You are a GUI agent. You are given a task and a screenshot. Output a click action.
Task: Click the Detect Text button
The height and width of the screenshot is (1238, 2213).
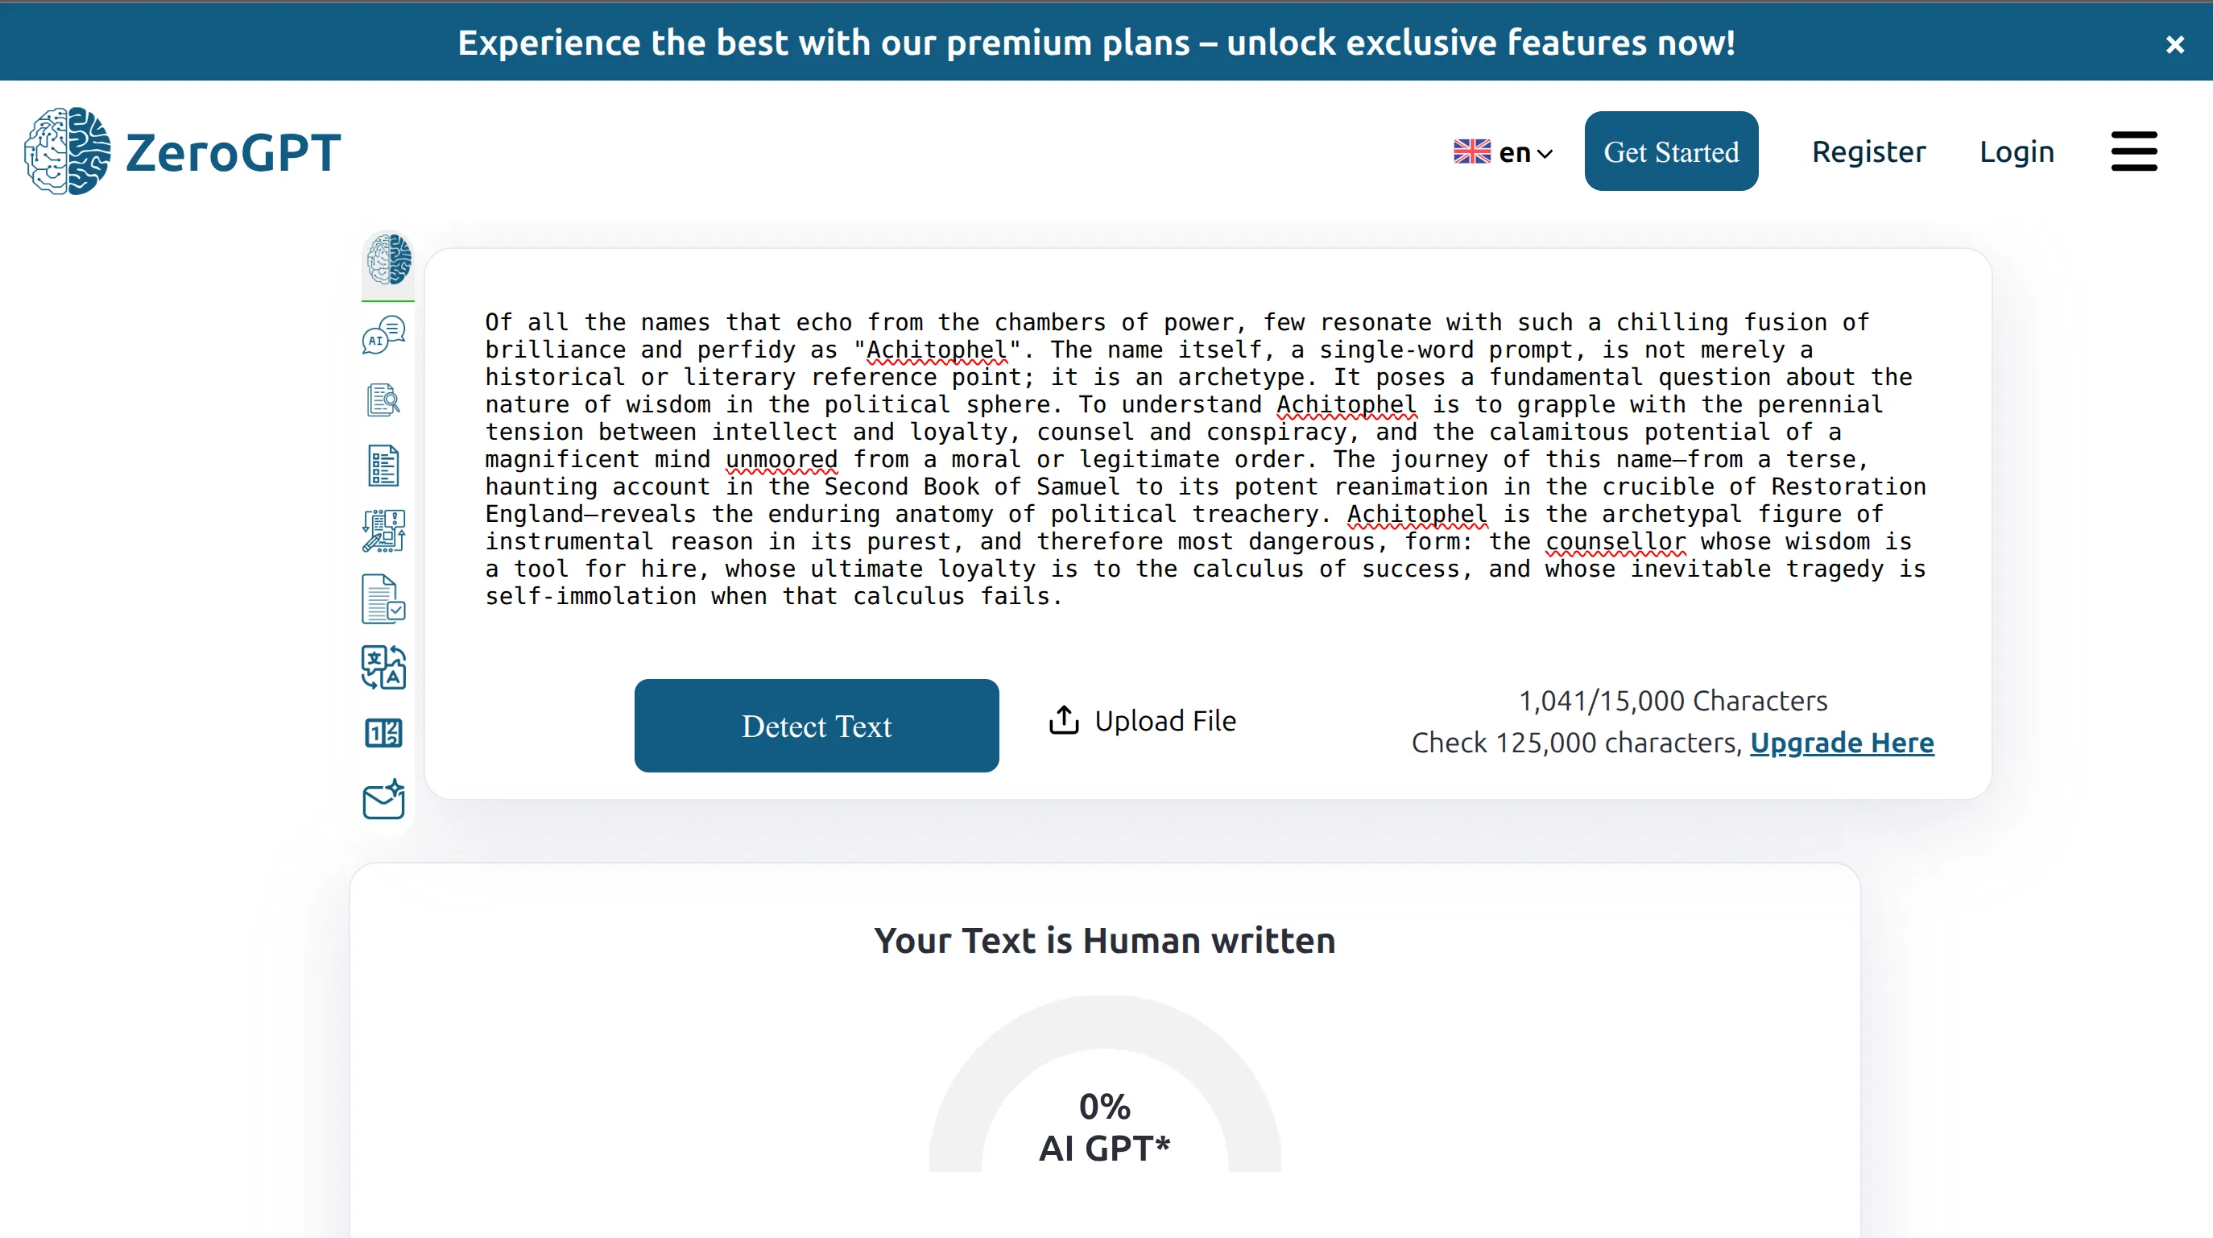click(816, 726)
